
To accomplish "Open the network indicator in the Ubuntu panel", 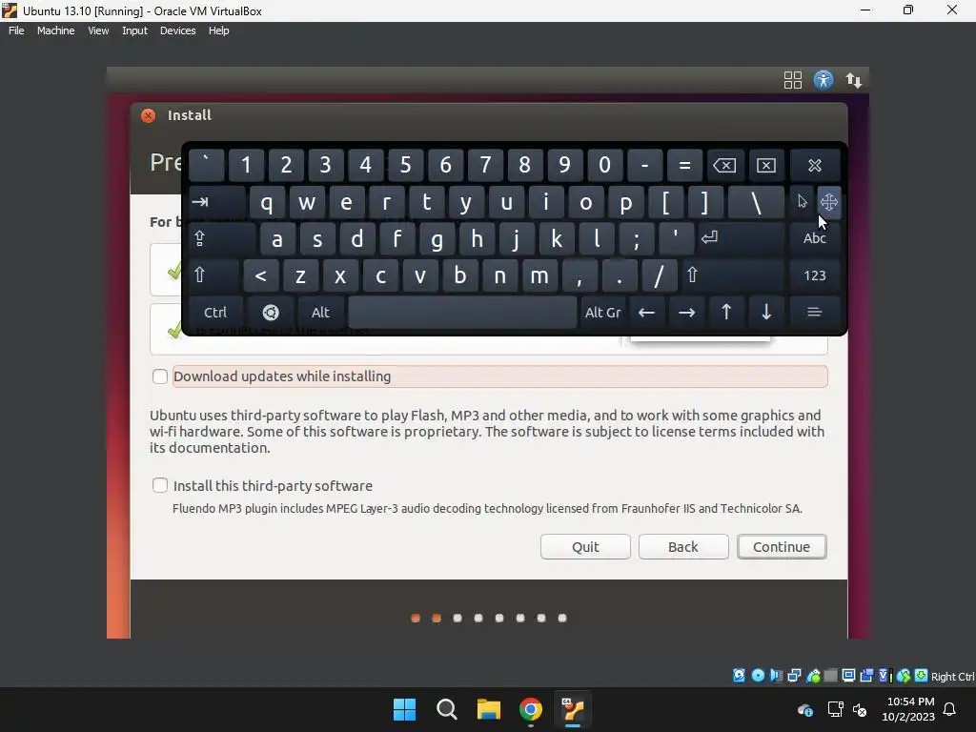I will click(854, 80).
